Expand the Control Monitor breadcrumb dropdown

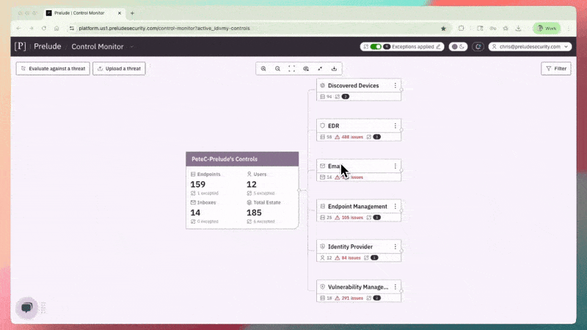(132, 47)
